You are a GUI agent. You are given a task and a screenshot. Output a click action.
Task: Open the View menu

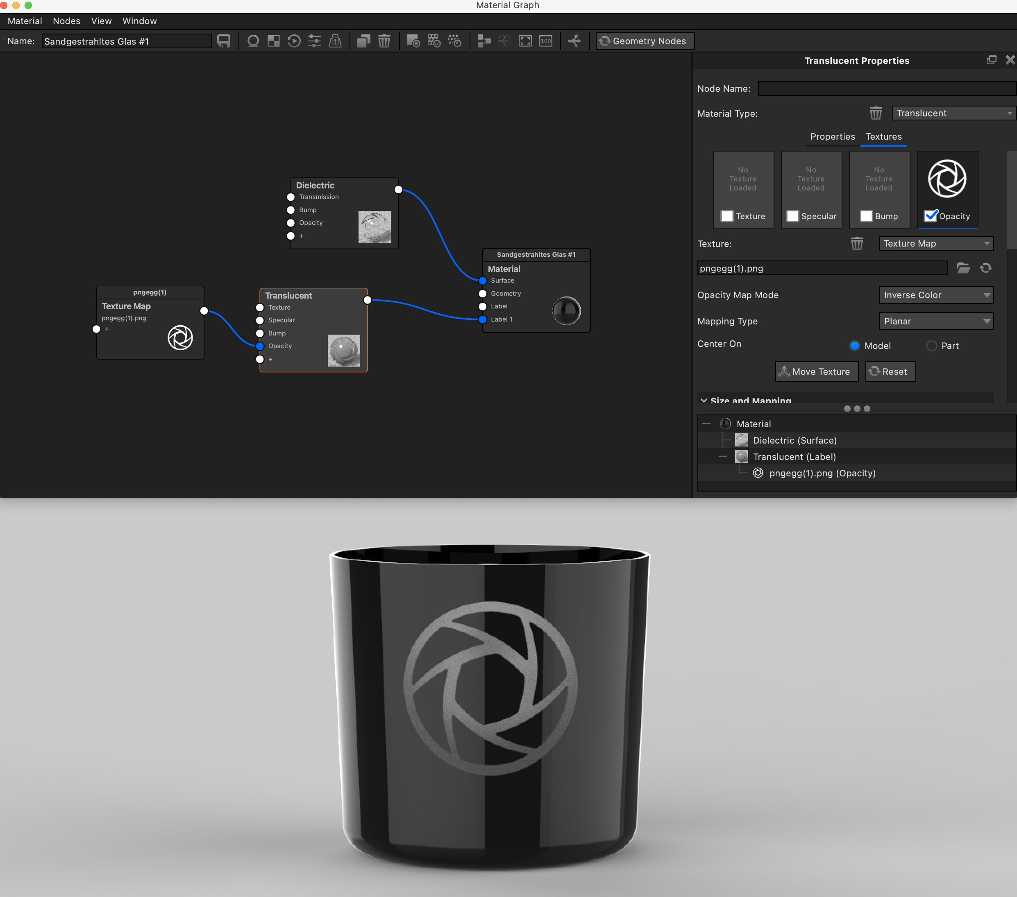click(102, 21)
